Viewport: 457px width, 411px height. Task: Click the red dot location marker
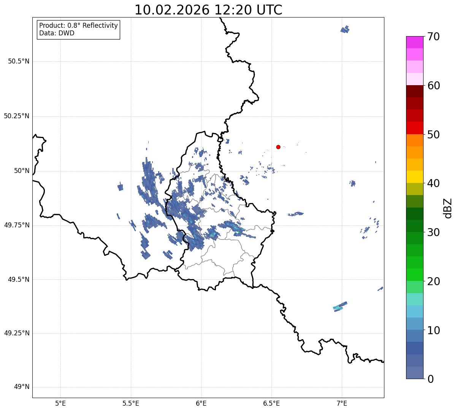(278, 147)
